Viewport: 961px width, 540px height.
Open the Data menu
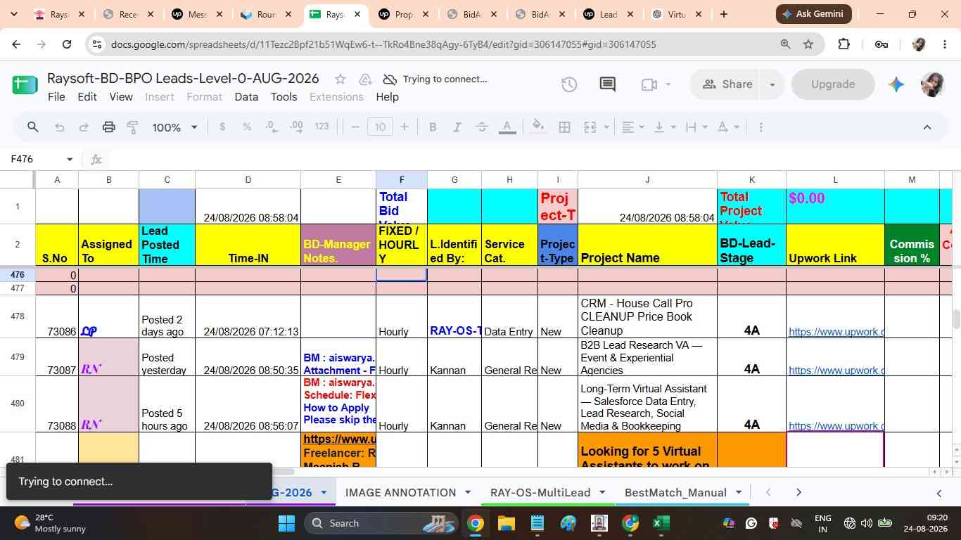pos(246,97)
